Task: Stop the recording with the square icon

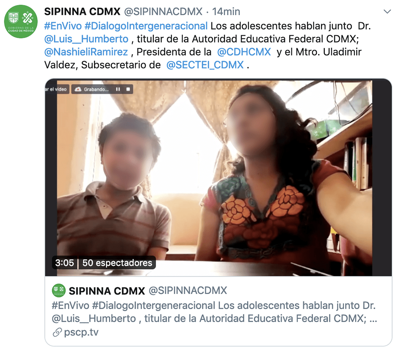Action: click(x=128, y=89)
